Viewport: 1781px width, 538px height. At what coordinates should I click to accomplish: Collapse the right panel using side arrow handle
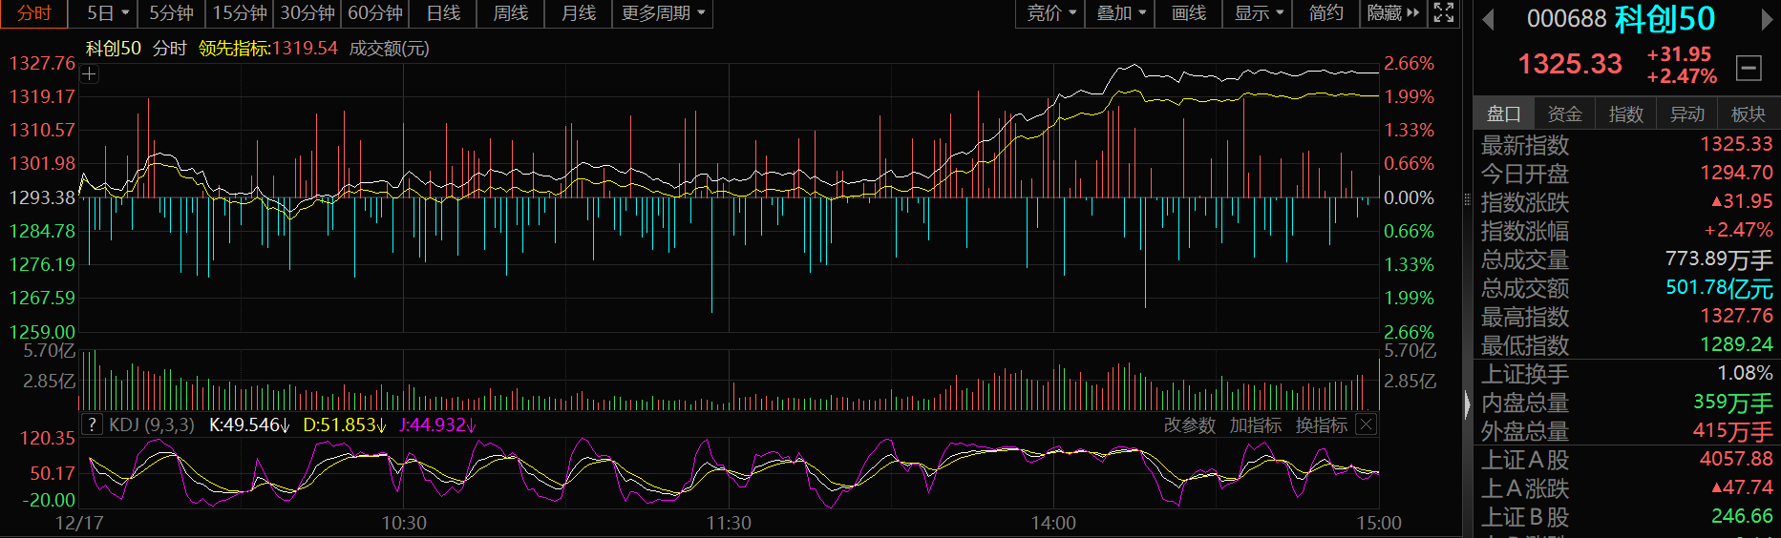coord(1467,404)
